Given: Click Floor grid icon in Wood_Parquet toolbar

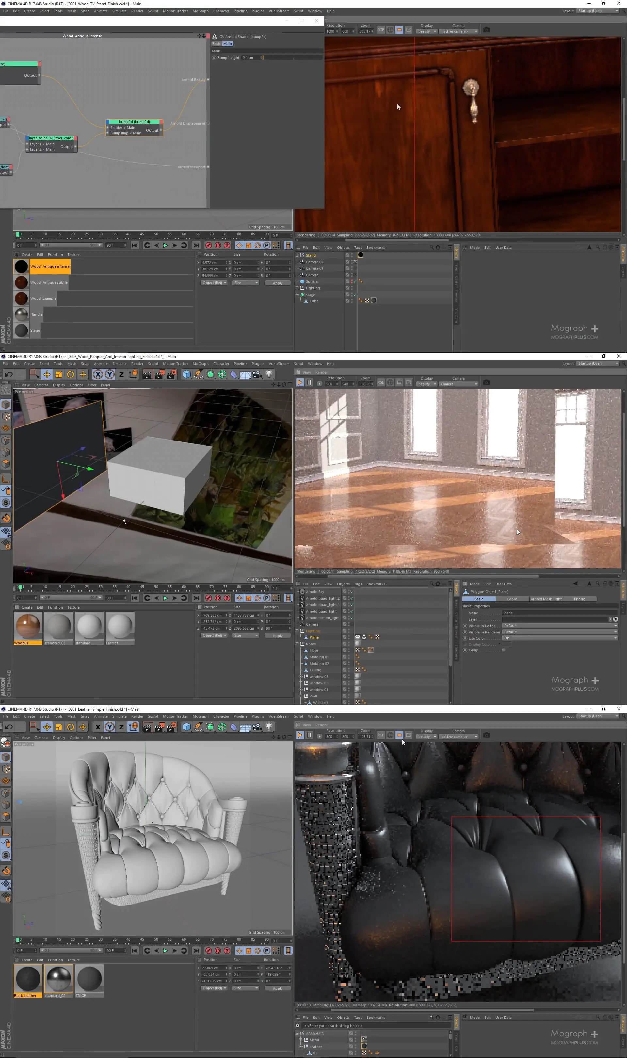Looking at the screenshot, I should pyautogui.click(x=245, y=374).
